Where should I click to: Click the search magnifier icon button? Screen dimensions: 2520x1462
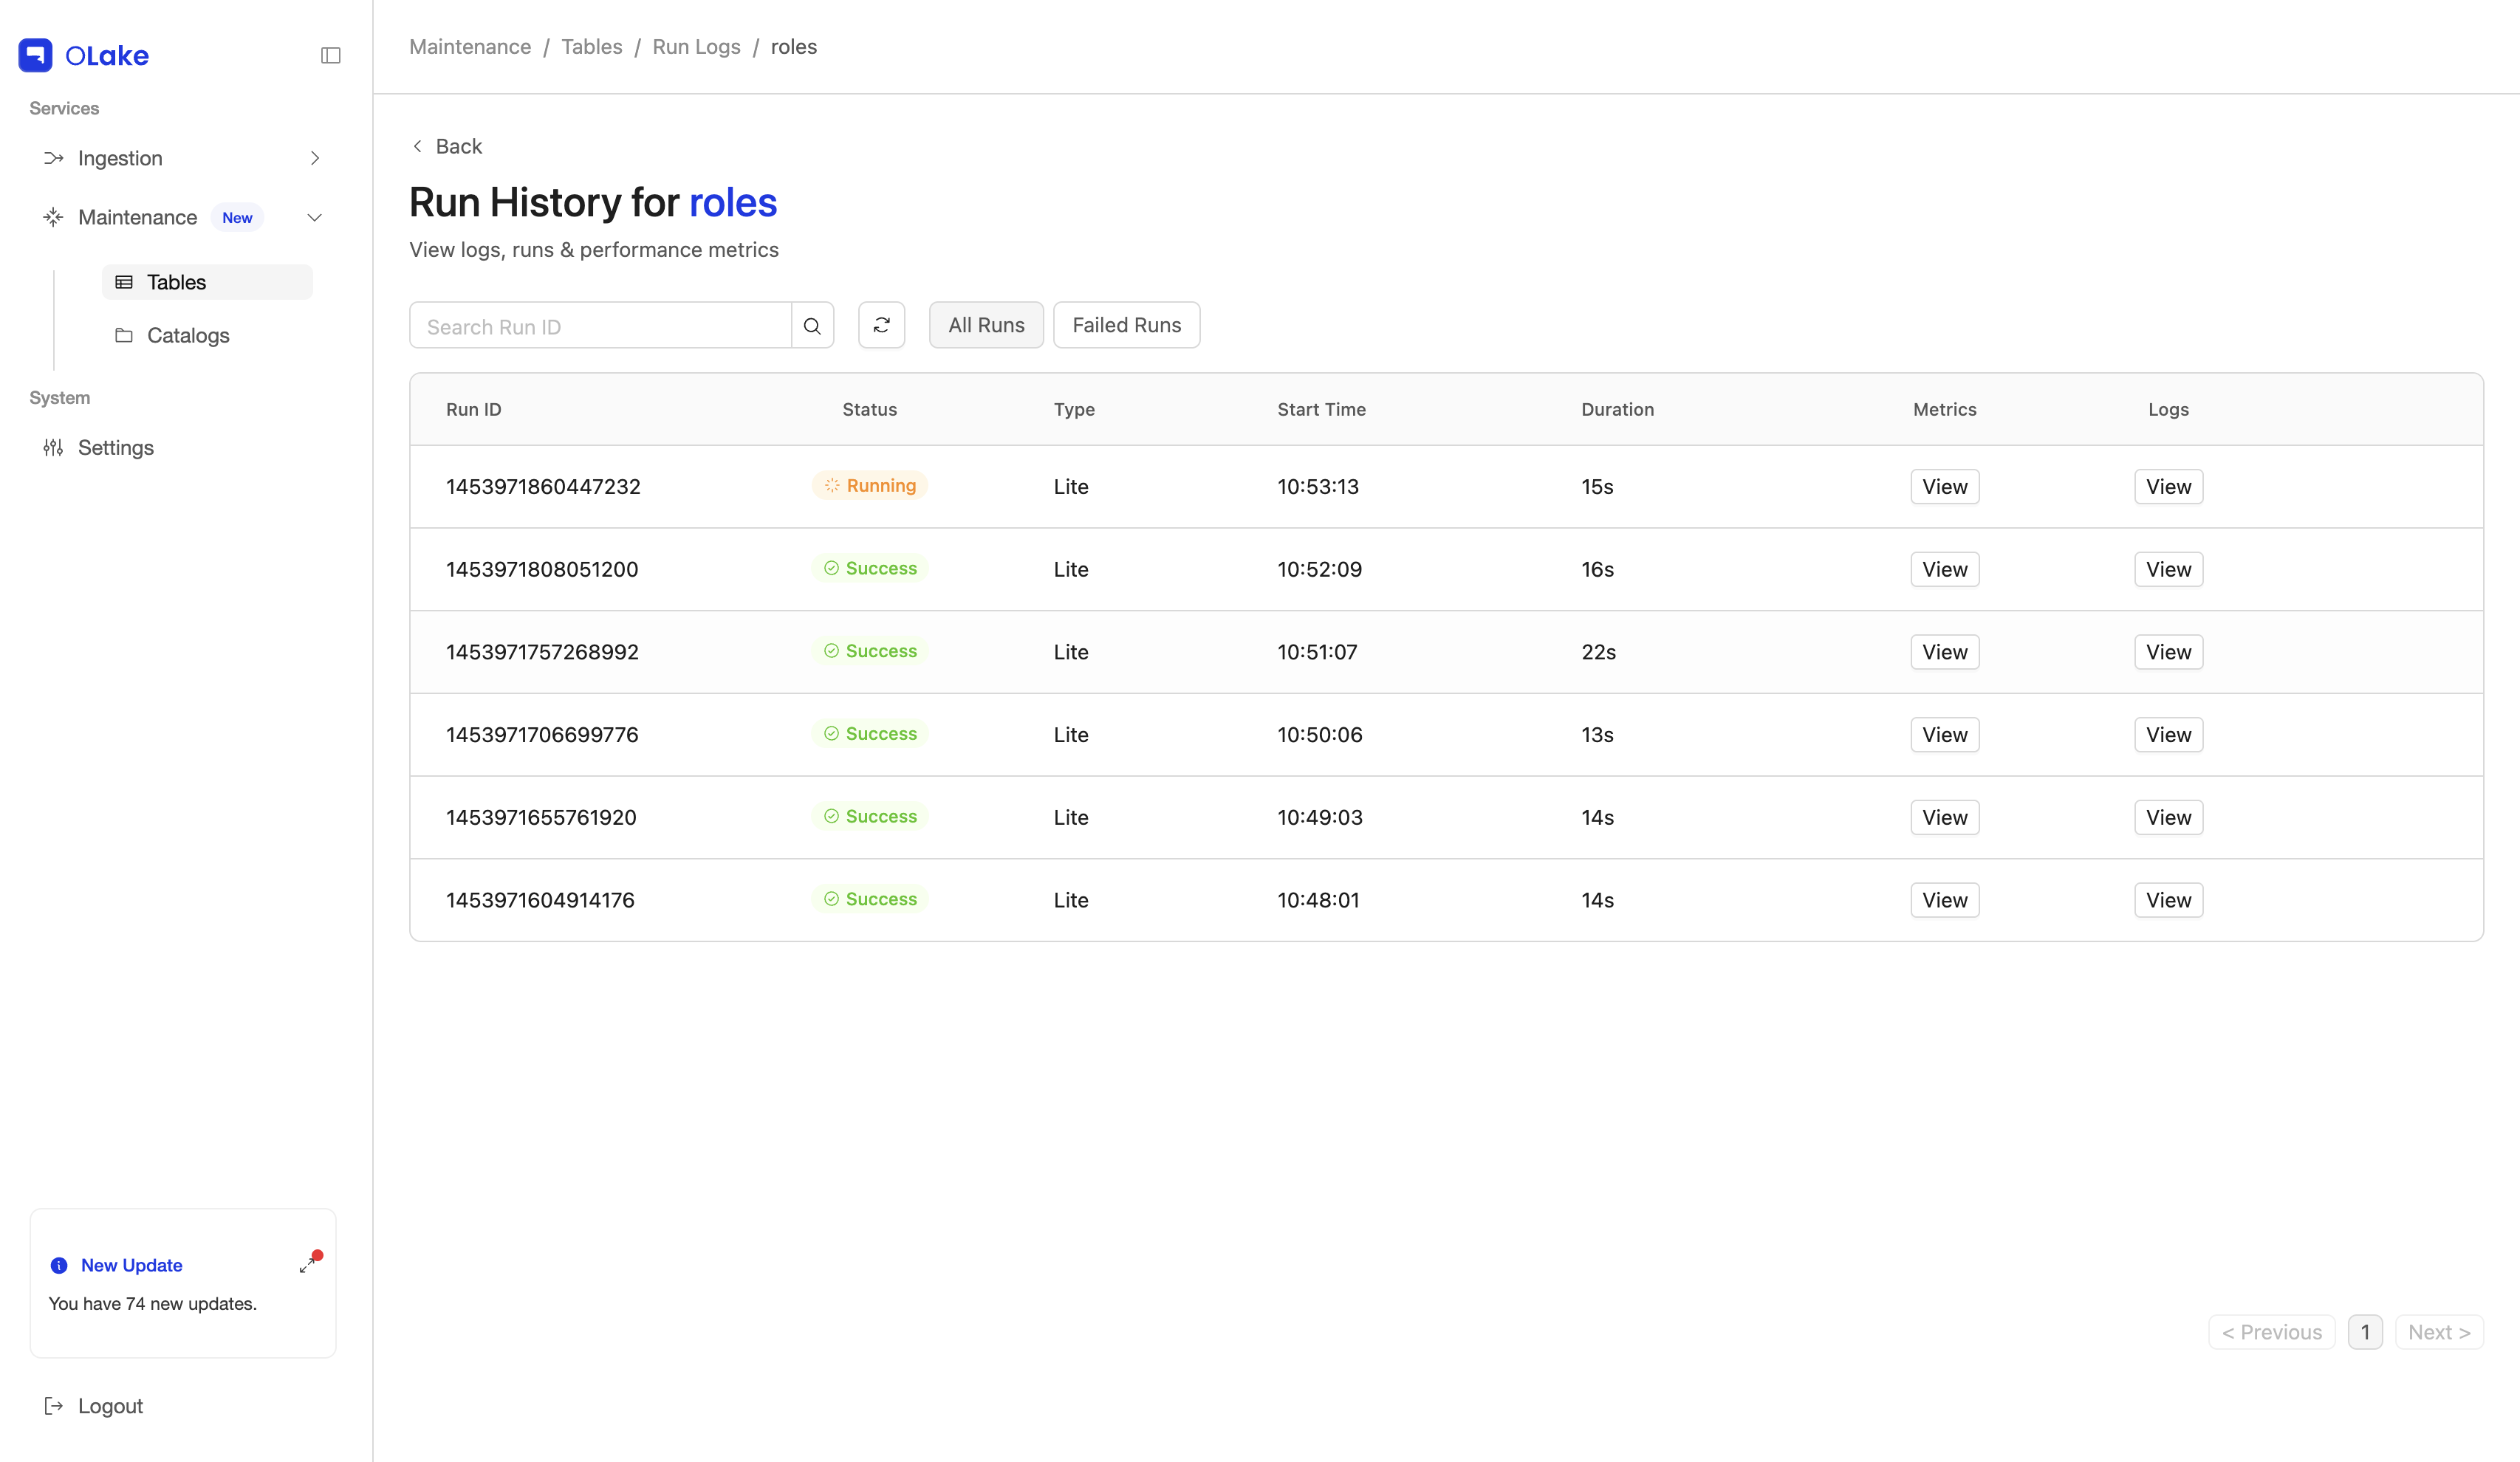click(812, 326)
